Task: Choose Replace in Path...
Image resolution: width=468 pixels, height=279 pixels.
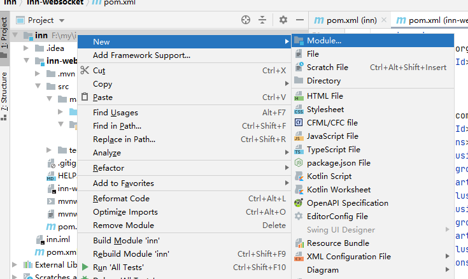Action: coord(184,139)
